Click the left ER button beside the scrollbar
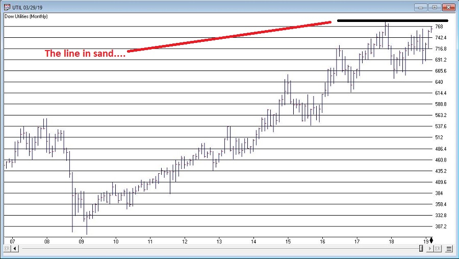459x259 pixels. pos(7,249)
